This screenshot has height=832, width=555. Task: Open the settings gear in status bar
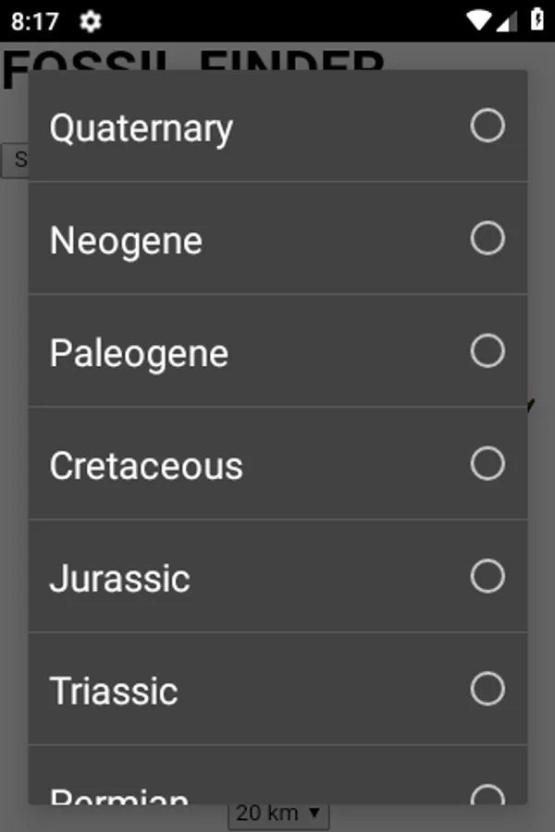90,20
